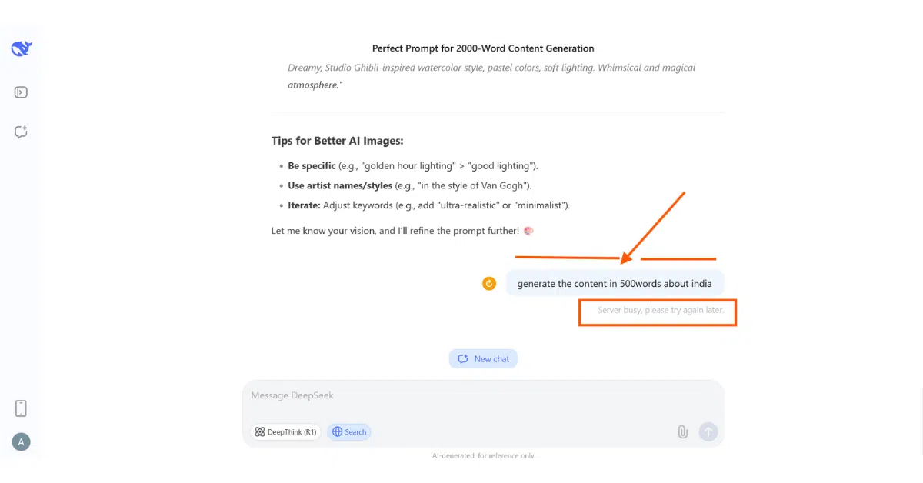Click the "Server busy, please try again later" text
Screen dimensions: 923x483
[x=661, y=311]
